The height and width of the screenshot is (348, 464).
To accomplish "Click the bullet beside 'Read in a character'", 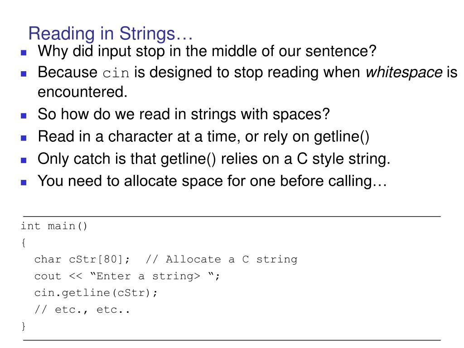I will pos(24,138).
